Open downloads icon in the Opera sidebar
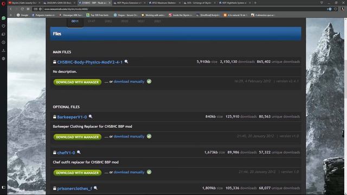The width and height of the screenshot is (347, 195). (x=3, y=50)
